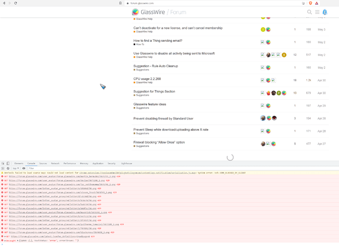This screenshot has width=339, height=249.
Task: Click the browser Forward arrow
Action: pyautogui.click(x=10, y=3)
